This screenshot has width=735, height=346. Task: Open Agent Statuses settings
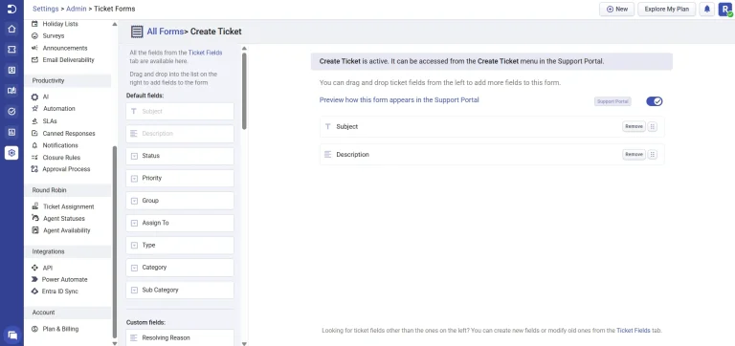tap(64, 218)
